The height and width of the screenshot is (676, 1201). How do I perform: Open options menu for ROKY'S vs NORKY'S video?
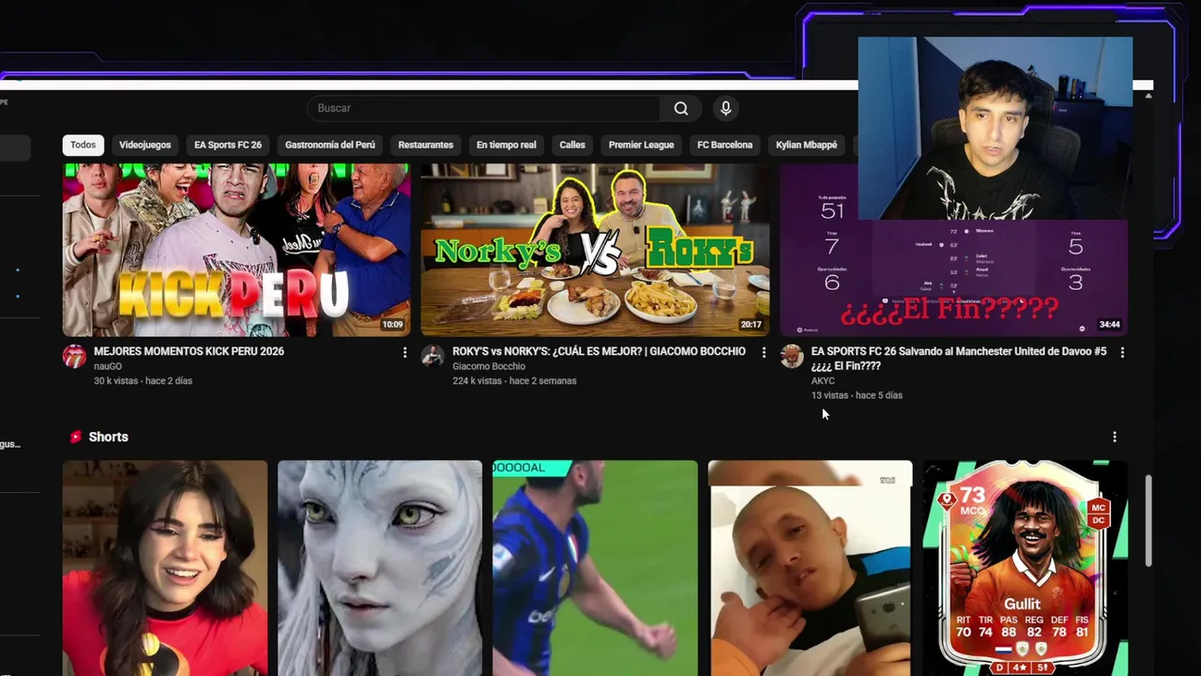763,352
